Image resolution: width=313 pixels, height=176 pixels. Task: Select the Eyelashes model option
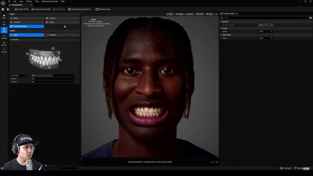click(63, 35)
